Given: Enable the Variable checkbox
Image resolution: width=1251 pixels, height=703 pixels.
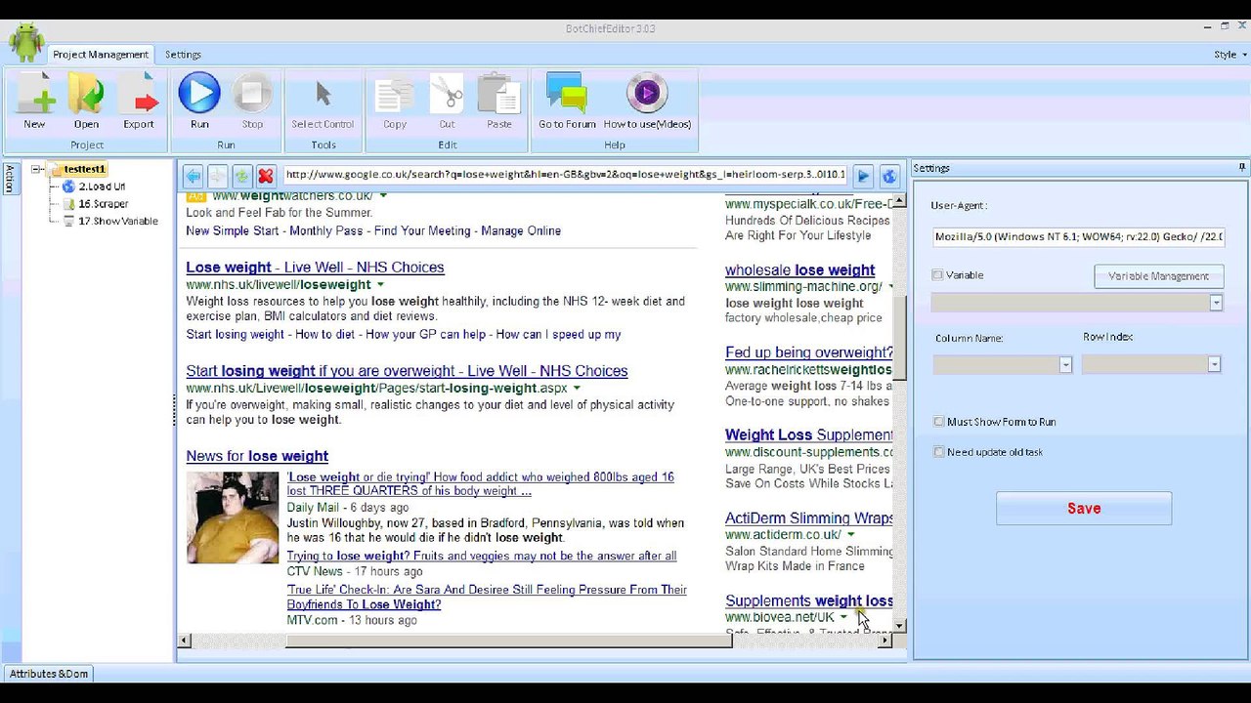Looking at the screenshot, I should point(938,275).
